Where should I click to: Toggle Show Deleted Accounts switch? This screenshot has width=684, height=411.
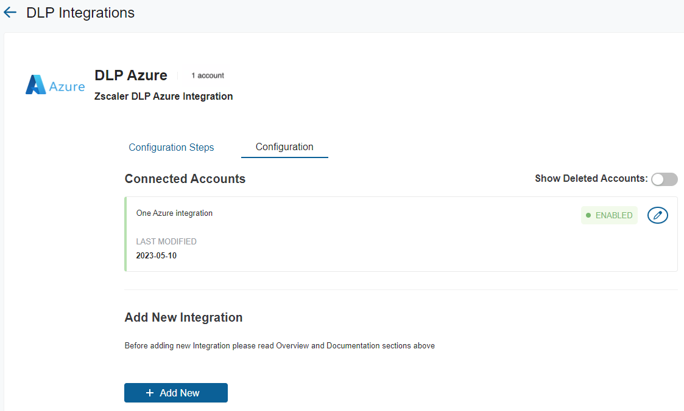point(664,179)
